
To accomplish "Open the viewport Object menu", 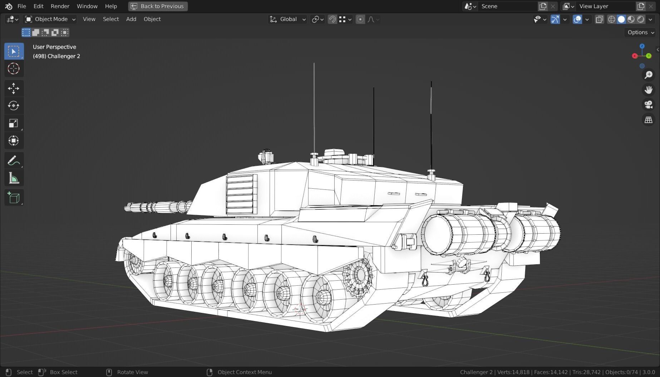I will (x=152, y=19).
